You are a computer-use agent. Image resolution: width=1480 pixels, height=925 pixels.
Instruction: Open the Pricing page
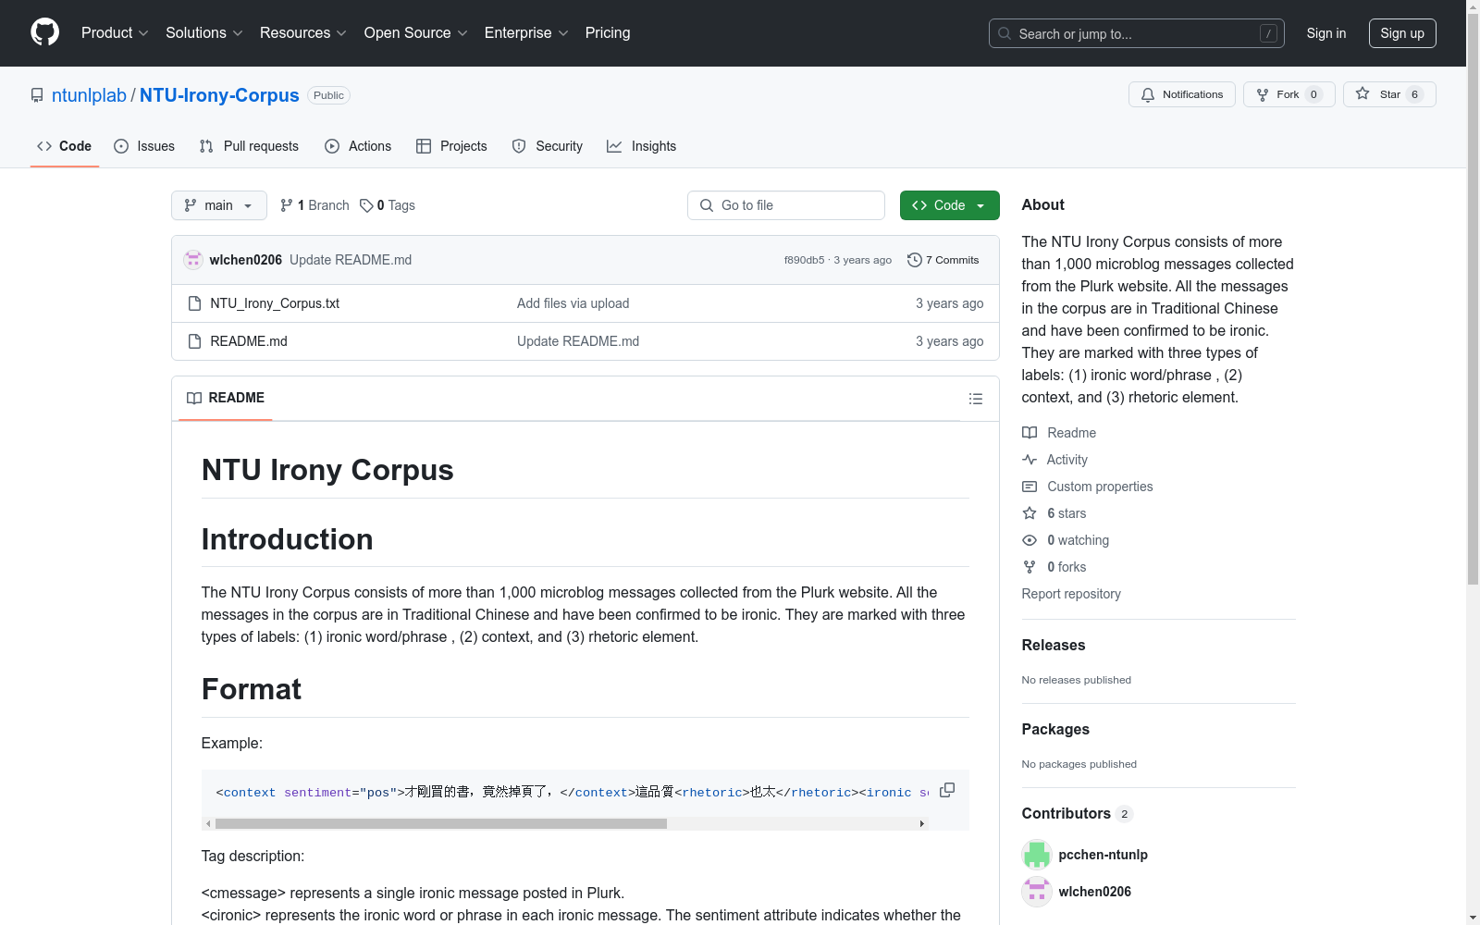point(608,33)
